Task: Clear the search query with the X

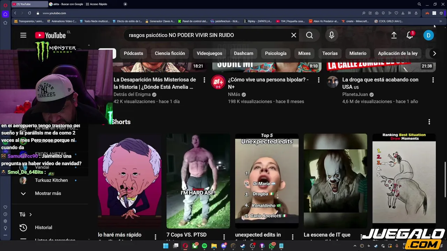Action: click(x=294, y=35)
